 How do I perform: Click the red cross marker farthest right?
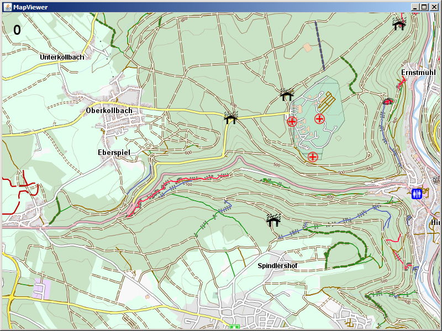pyautogui.click(x=319, y=119)
